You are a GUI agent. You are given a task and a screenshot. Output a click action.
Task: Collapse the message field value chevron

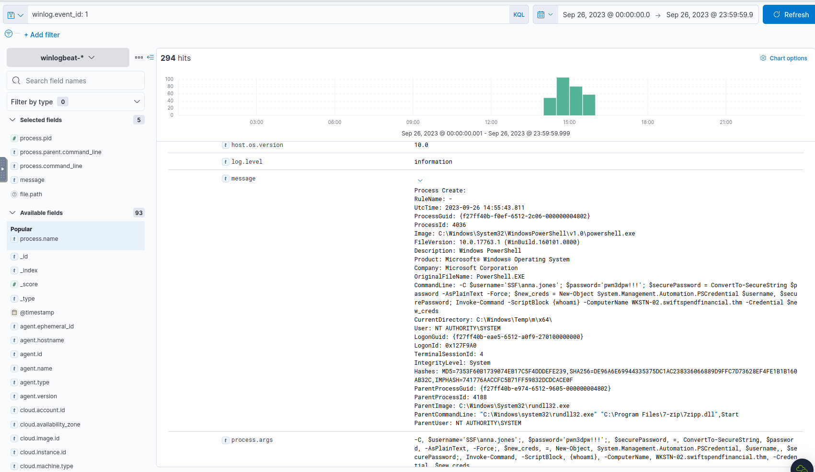tap(420, 180)
